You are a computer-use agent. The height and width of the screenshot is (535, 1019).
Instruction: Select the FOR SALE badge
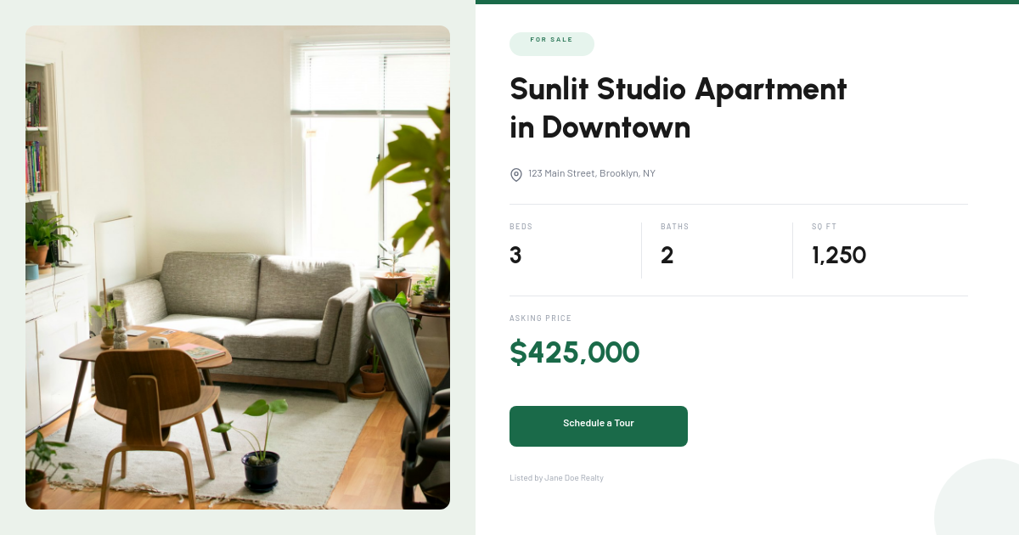[552, 43]
